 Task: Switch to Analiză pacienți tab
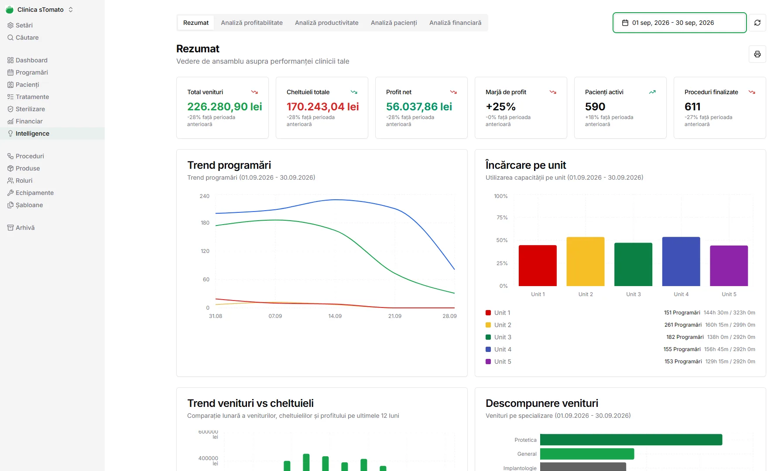click(394, 23)
